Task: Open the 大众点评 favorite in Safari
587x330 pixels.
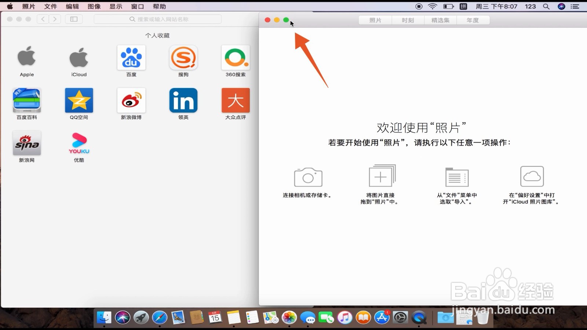Action: tap(236, 100)
